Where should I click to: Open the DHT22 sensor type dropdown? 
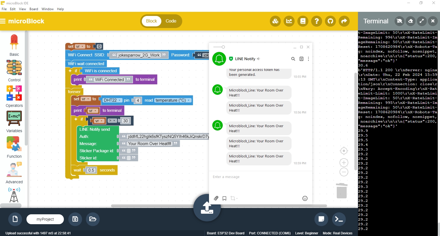coord(112,100)
